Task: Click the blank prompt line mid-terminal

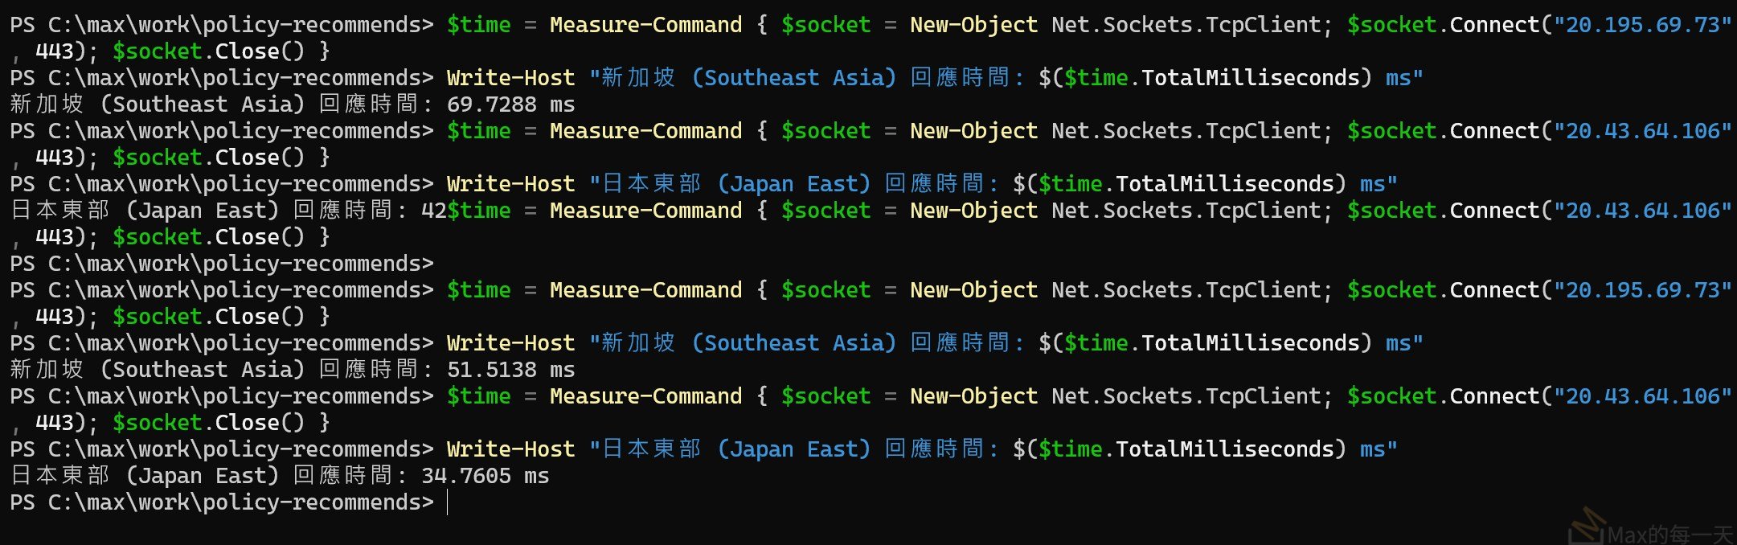Action: (x=222, y=264)
